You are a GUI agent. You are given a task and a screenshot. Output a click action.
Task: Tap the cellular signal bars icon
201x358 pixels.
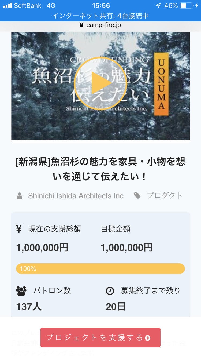pos(8,6)
